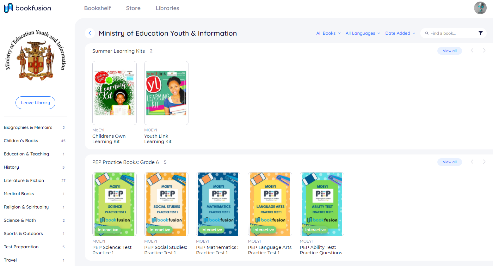The image size is (493, 266).
Task: Click the Leave Library button
Action: pos(35,103)
